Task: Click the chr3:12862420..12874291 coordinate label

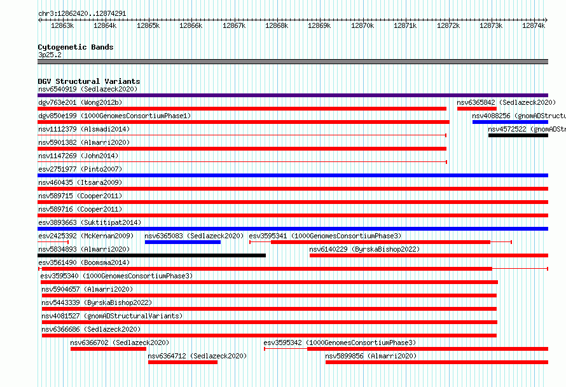Action: (82, 13)
